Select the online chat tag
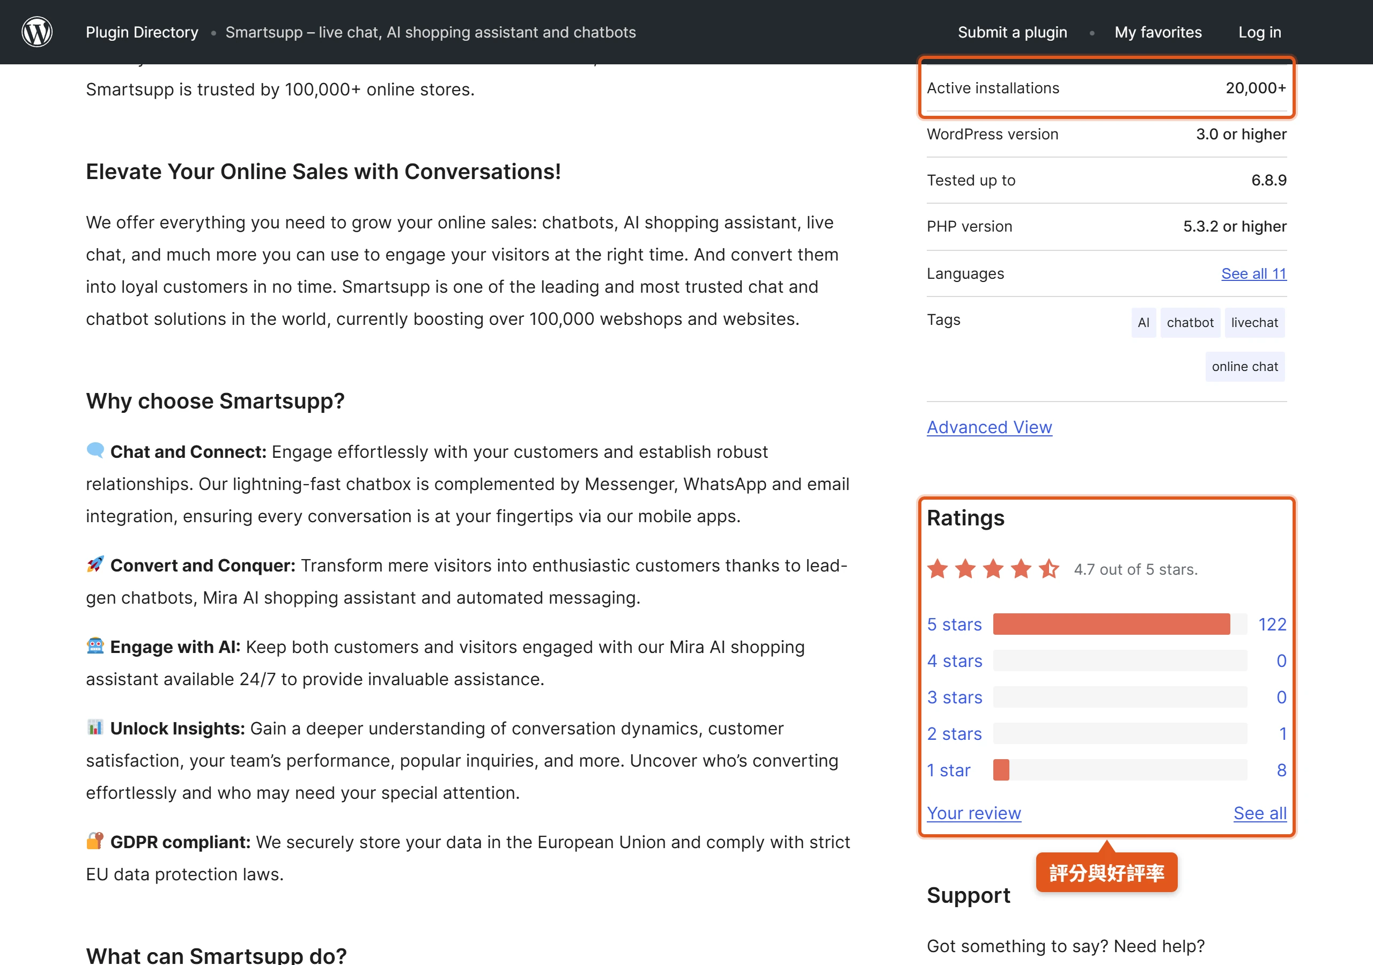 [x=1245, y=367]
